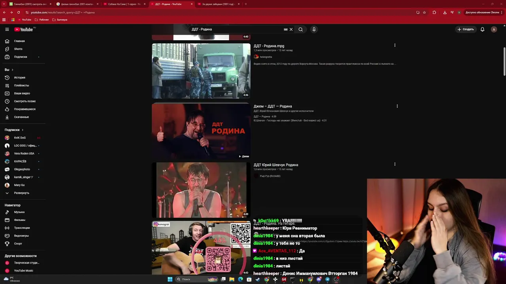Go to the YouTube logo home page
This screenshot has width=506, height=284.
tap(24, 29)
